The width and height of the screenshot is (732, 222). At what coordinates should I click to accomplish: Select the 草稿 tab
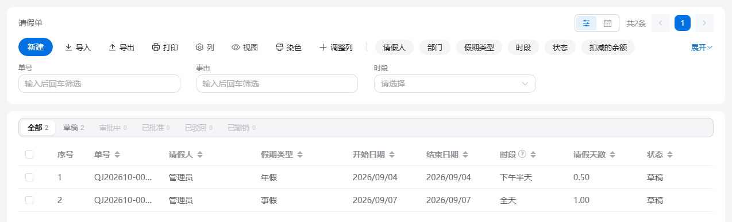tap(74, 128)
